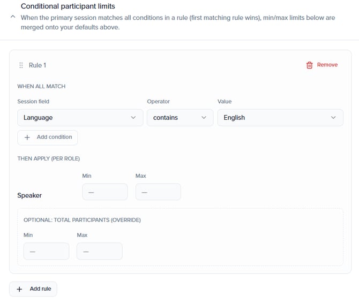Click the Remove text for Rule 1

tap(327, 65)
